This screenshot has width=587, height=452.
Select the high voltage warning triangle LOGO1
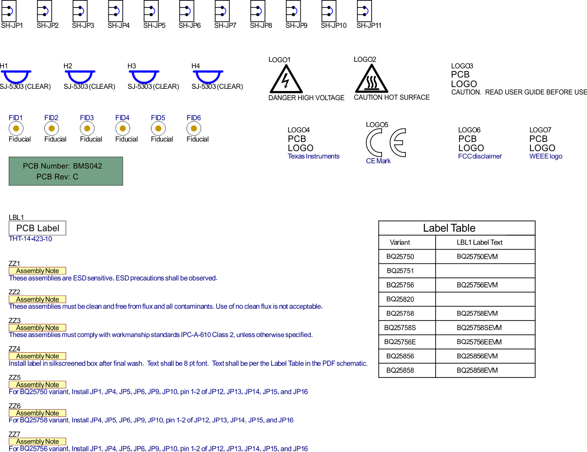click(286, 79)
